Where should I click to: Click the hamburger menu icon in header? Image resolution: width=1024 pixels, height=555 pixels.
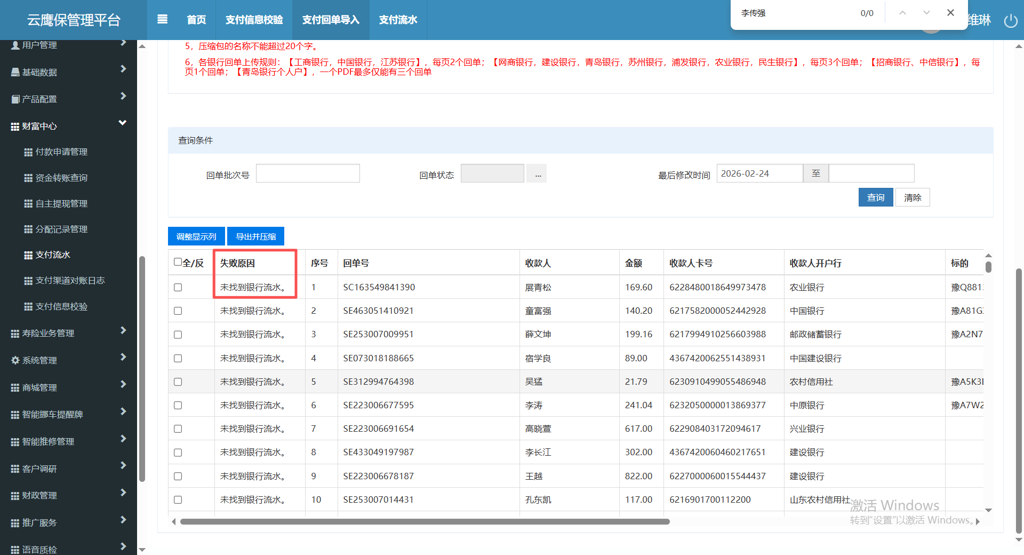(163, 20)
